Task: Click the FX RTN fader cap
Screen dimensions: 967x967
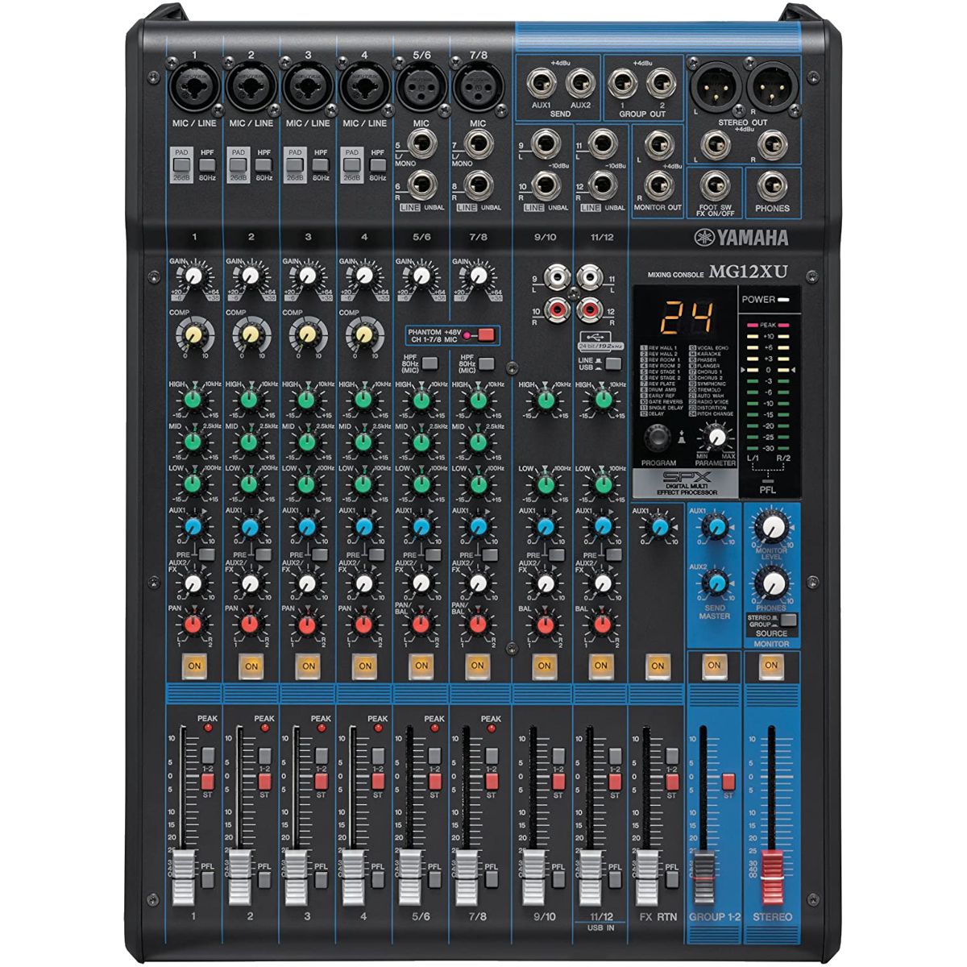Action: (647, 877)
